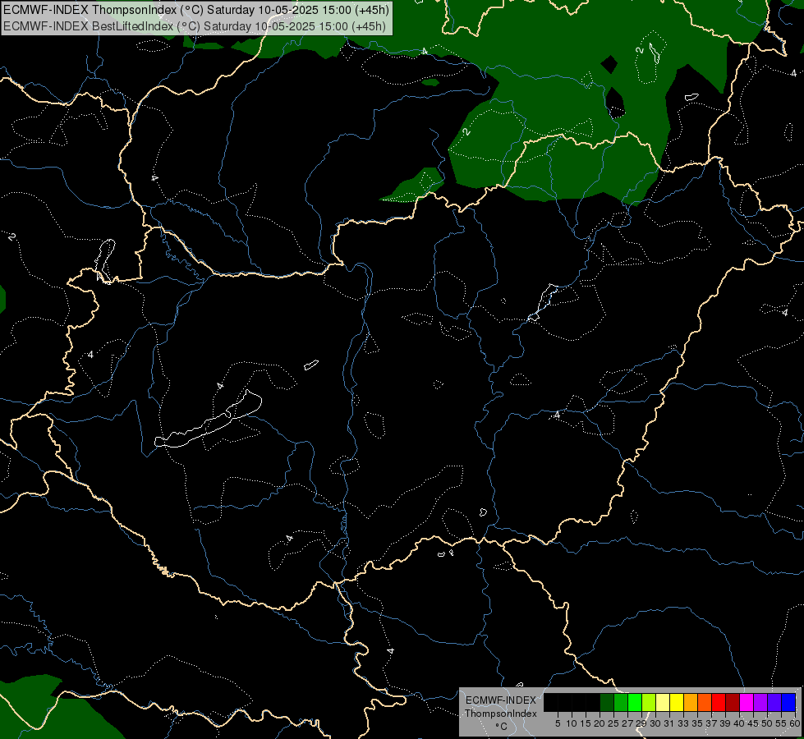
Task: Click the legend scale value 20
Action: click(x=600, y=723)
